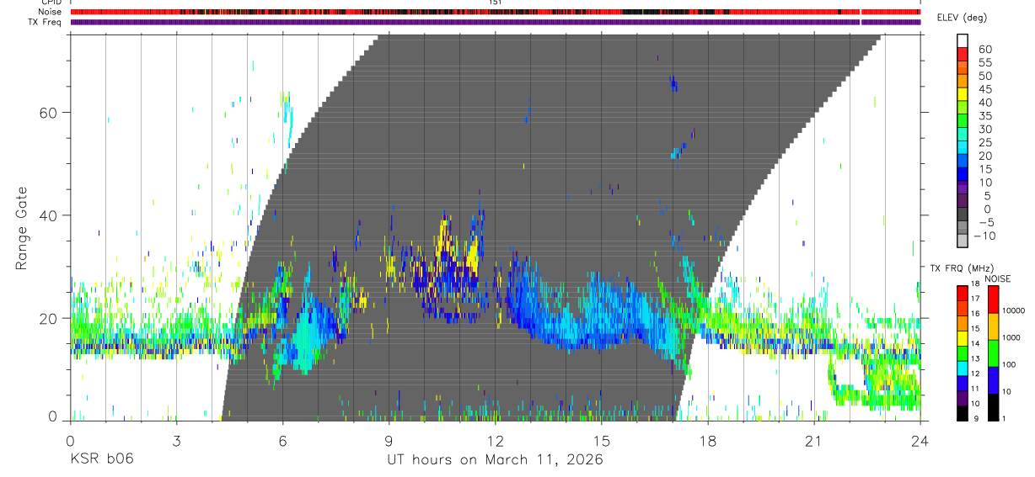
Task: Click the 'Range Gate' y-axis title
Action: pyautogui.click(x=23, y=229)
